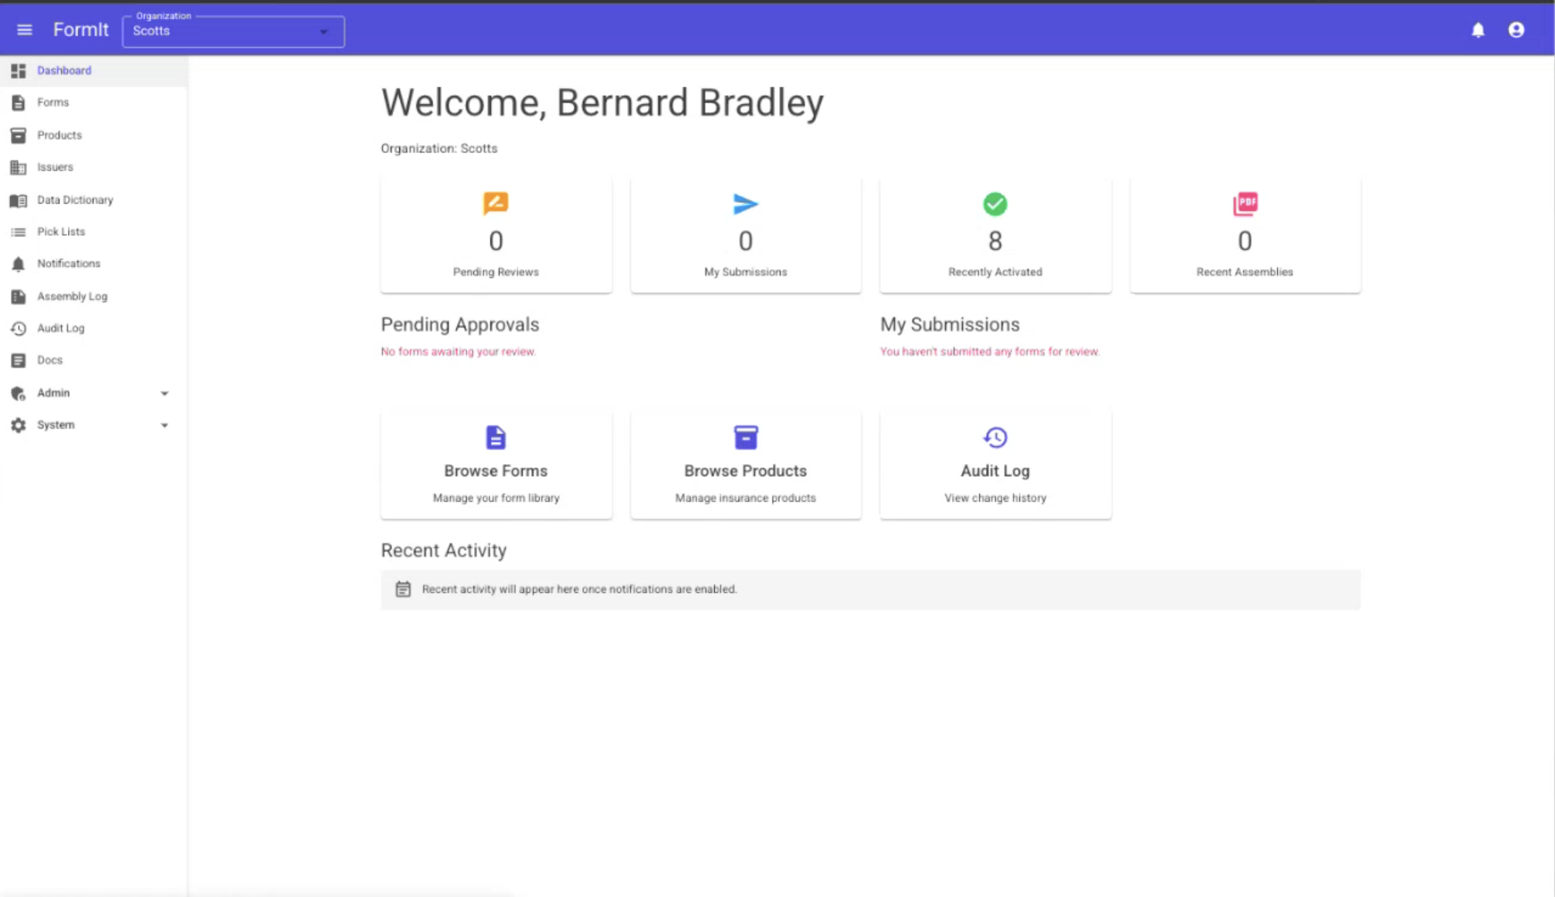Image resolution: width=1555 pixels, height=897 pixels.
Task: Open Forms from the sidebar
Action: pyautogui.click(x=53, y=102)
